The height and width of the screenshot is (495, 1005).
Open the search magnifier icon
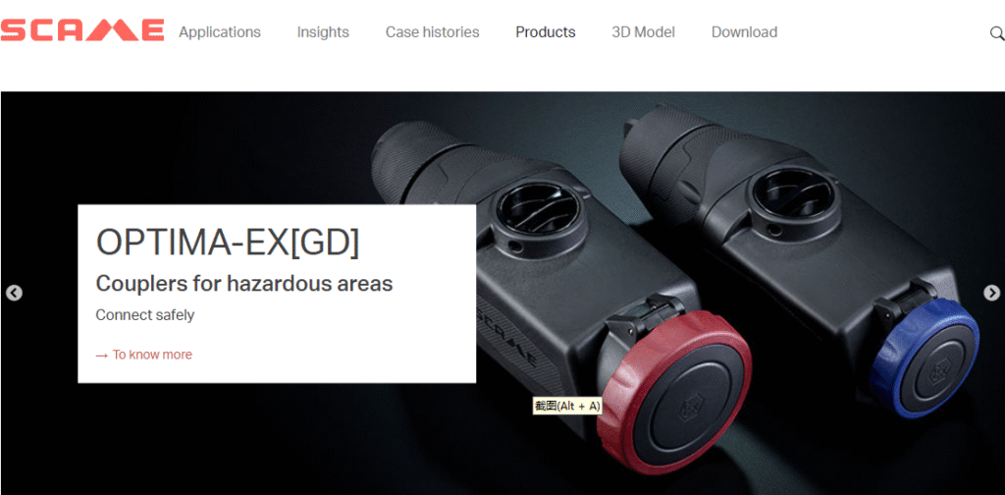pyautogui.click(x=997, y=33)
